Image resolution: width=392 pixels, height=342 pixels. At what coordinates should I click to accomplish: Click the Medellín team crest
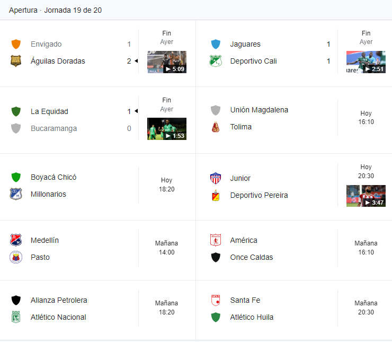click(x=16, y=240)
